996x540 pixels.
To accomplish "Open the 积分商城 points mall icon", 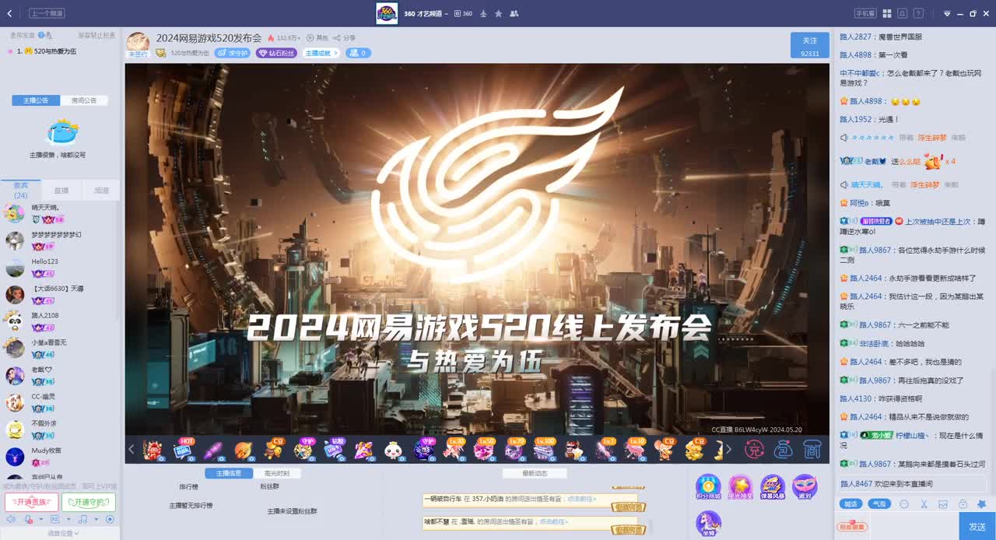I will [x=708, y=488].
